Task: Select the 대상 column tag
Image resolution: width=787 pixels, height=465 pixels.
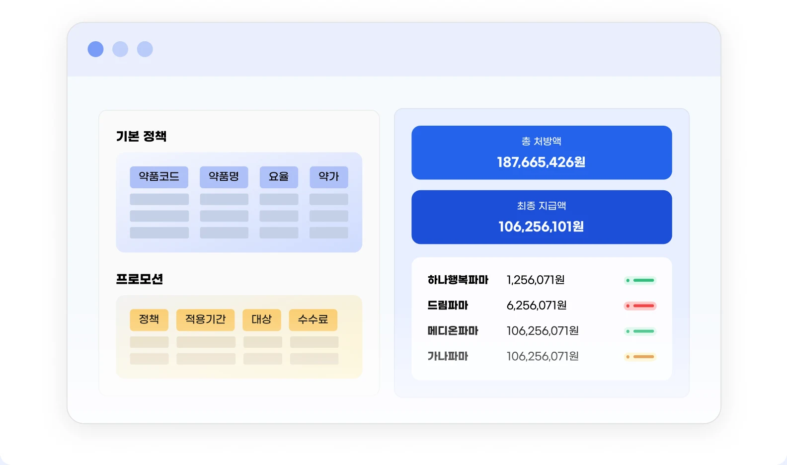Action: pyautogui.click(x=262, y=320)
